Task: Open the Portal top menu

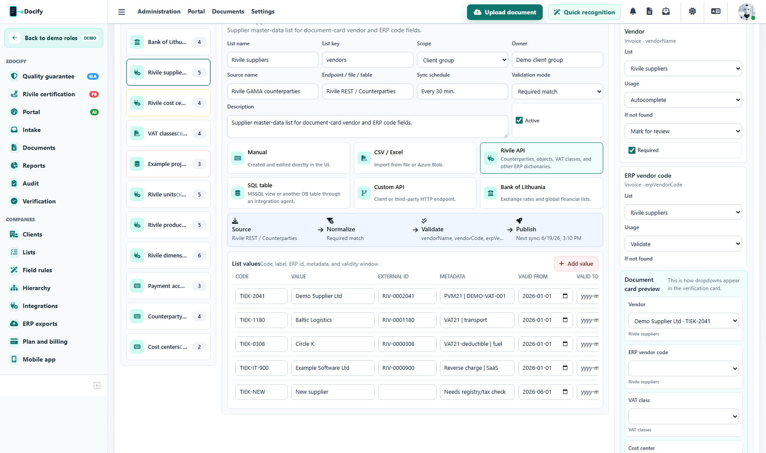Action: click(x=196, y=12)
